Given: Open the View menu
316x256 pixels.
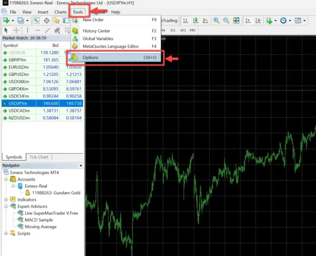Looking at the screenshot, I should pyautogui.click(x=27, y=12).
